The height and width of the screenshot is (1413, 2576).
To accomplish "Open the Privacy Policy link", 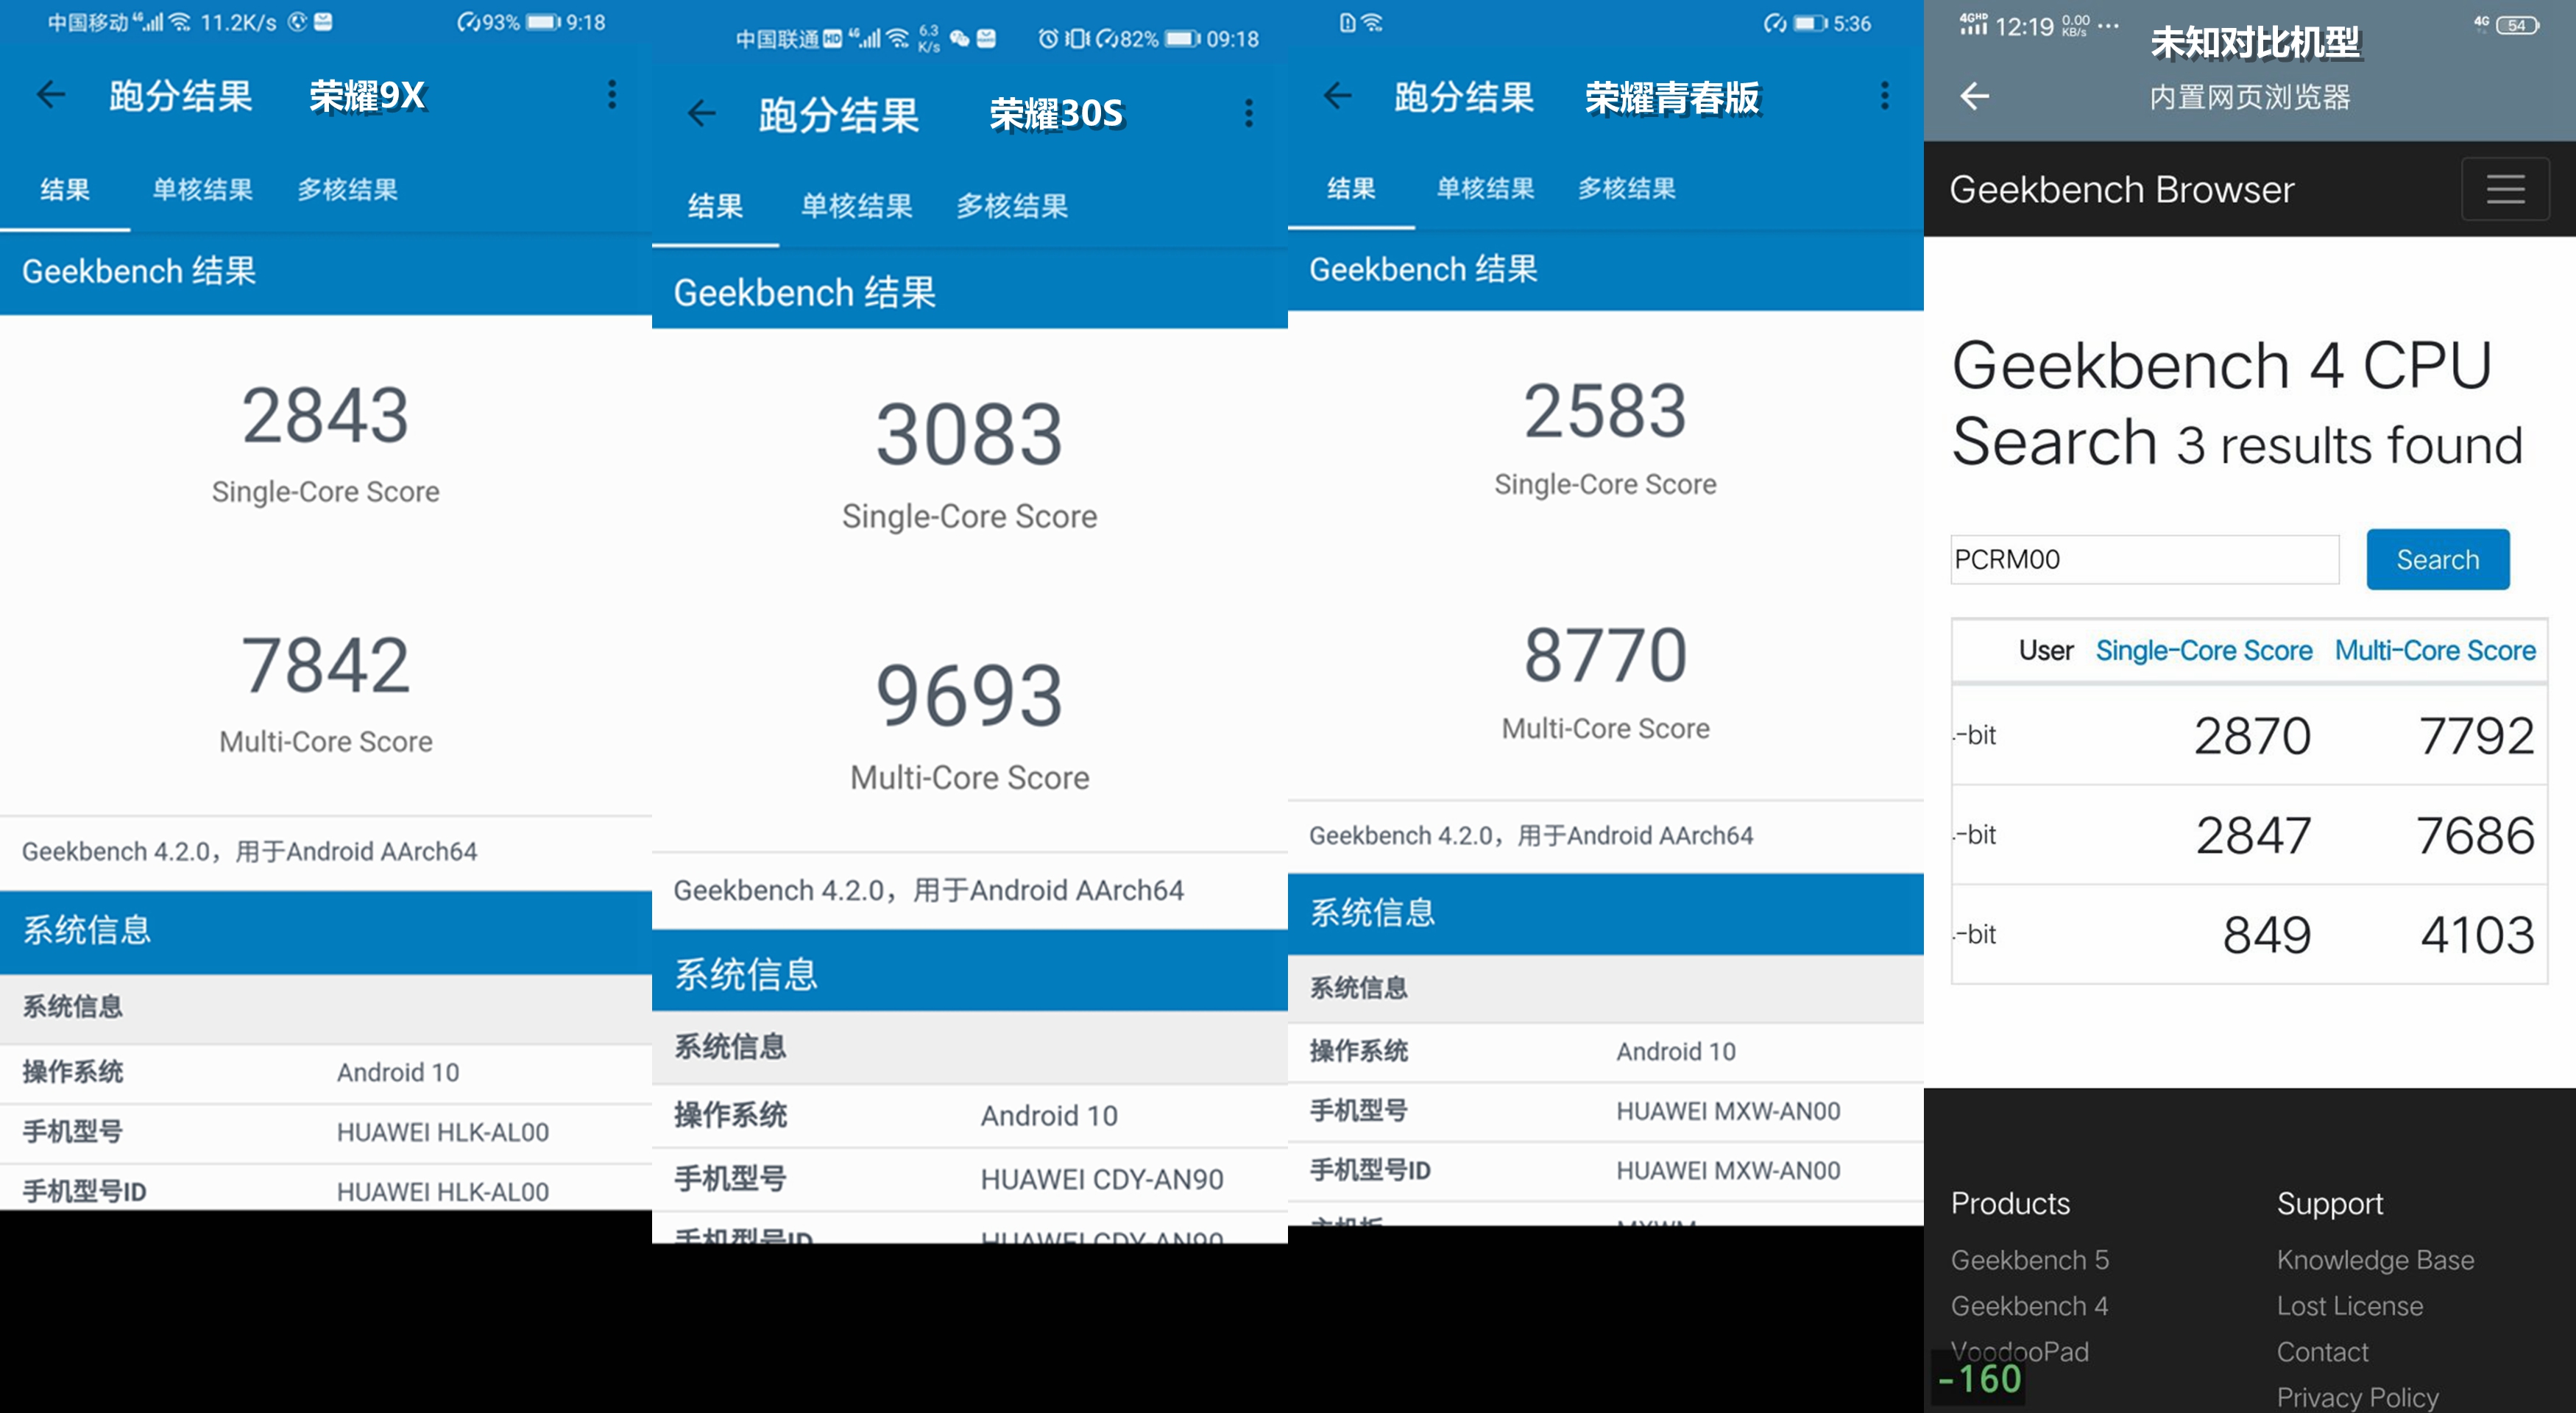I will pos(2357,1397).
